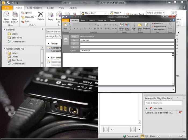Click the To field with phone number
The height and width of the screenshot is (140, 188).
[127, 40]
